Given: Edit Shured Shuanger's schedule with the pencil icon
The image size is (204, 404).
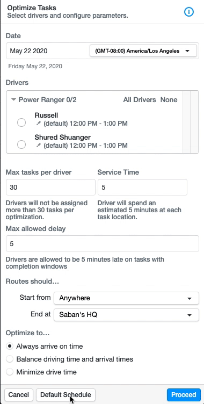Looking at the screenshot, I should pyautogui.click(x=39, y=146).
